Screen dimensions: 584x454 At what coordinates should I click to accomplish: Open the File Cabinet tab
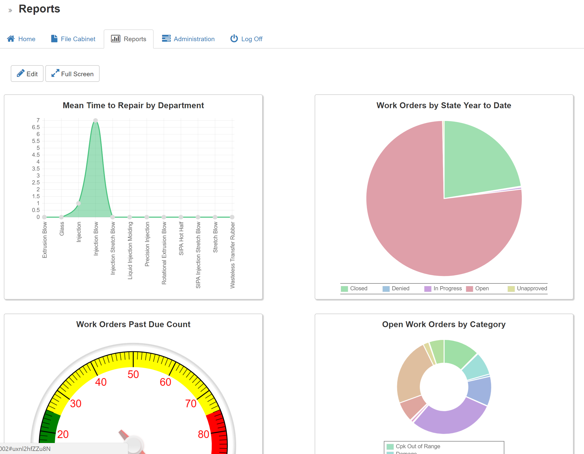pyautogui.click(x=78, y=39)
